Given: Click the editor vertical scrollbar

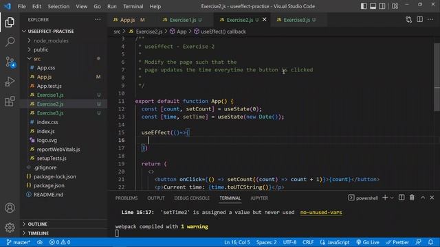Looking at the screenshot, I should click(x=437, y=77).
